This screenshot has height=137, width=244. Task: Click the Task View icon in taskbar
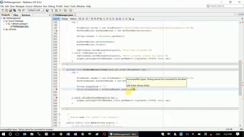(17, 134)
